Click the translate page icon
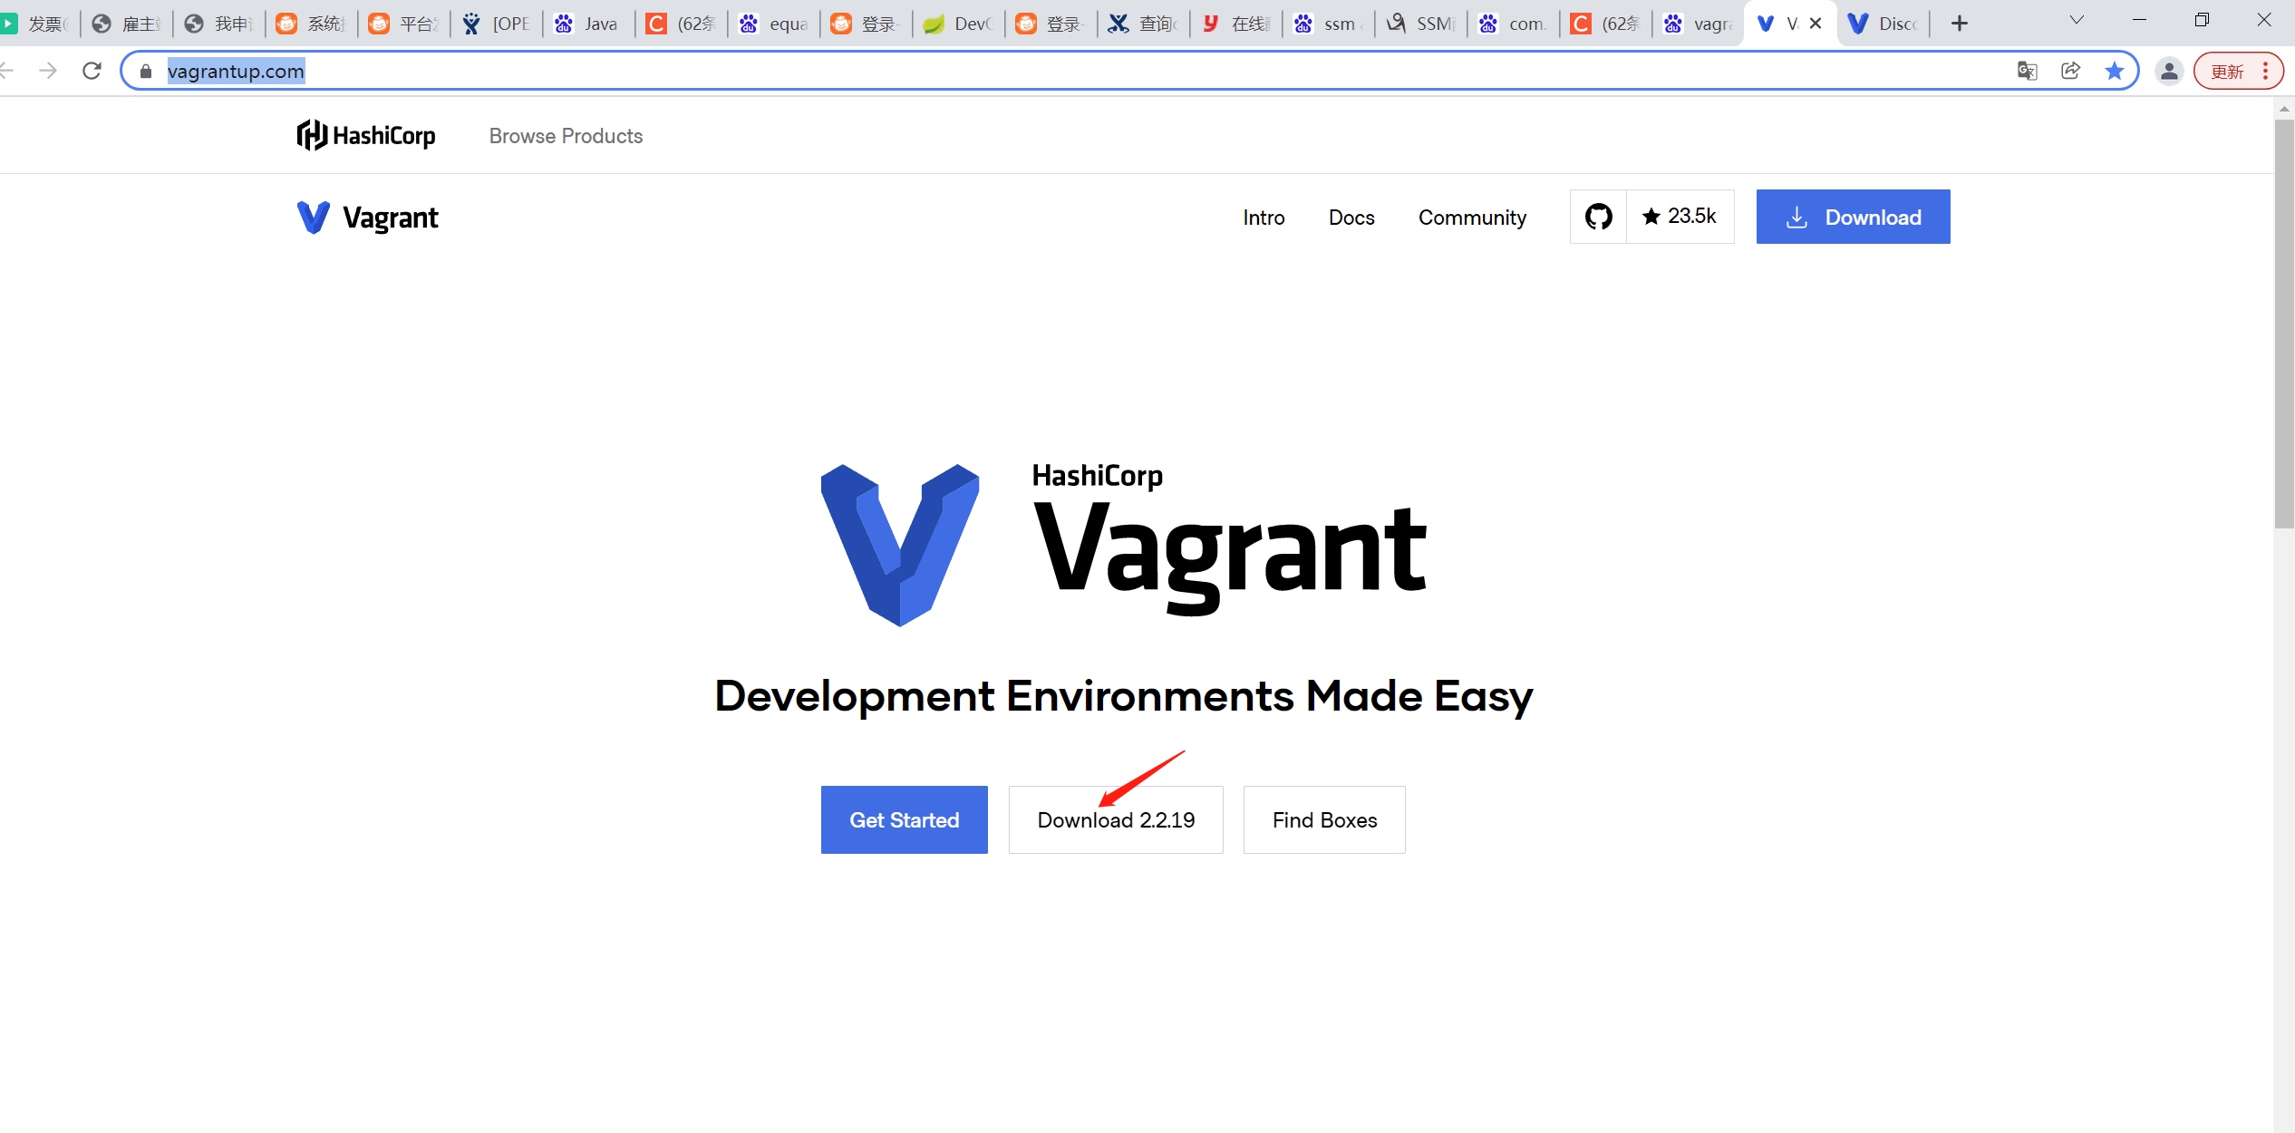 click(x=2027, y=71)
